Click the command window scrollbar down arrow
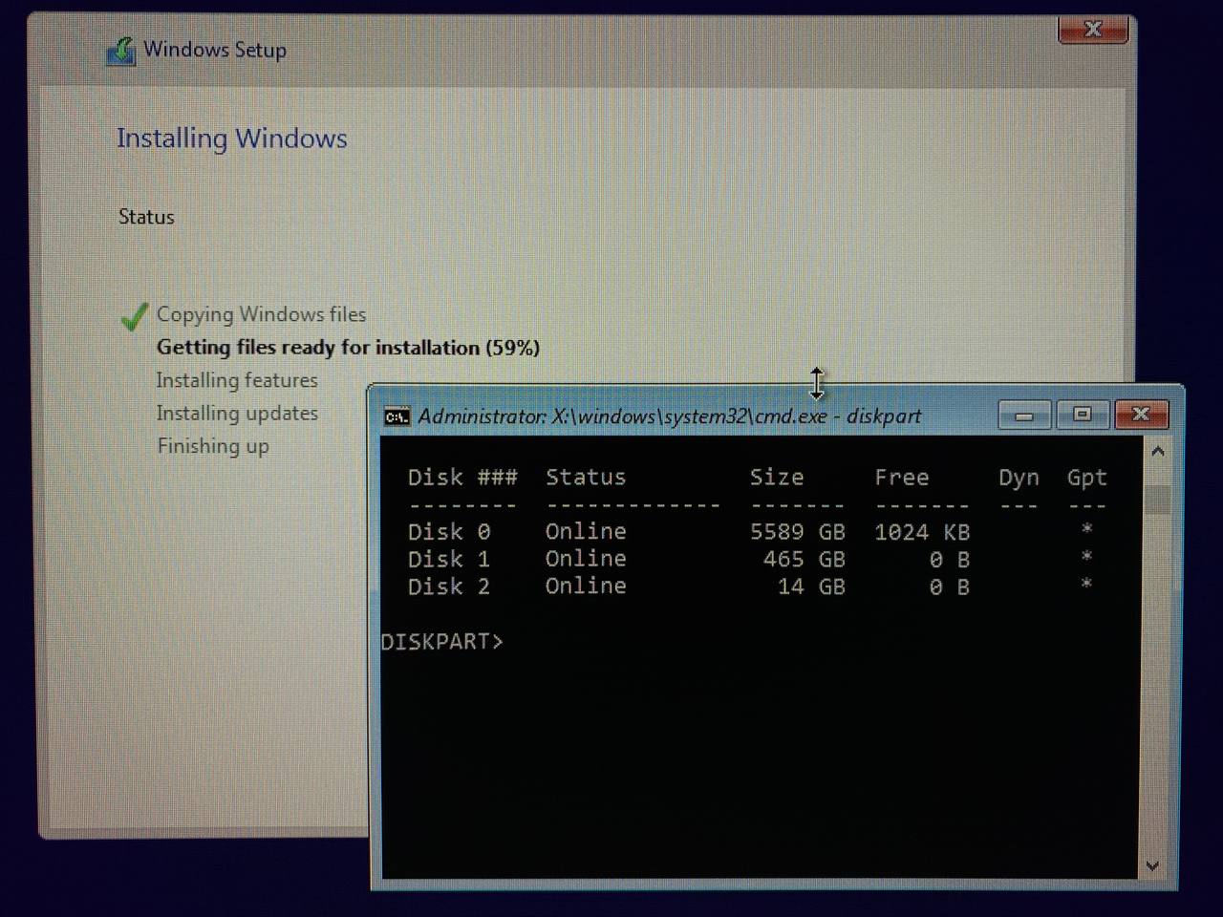1223x917 pixels. pos(1152,865)
